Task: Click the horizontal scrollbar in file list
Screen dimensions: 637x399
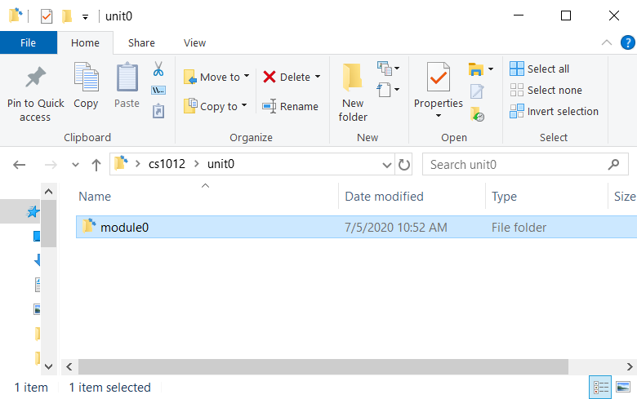Action: [327, 367]
